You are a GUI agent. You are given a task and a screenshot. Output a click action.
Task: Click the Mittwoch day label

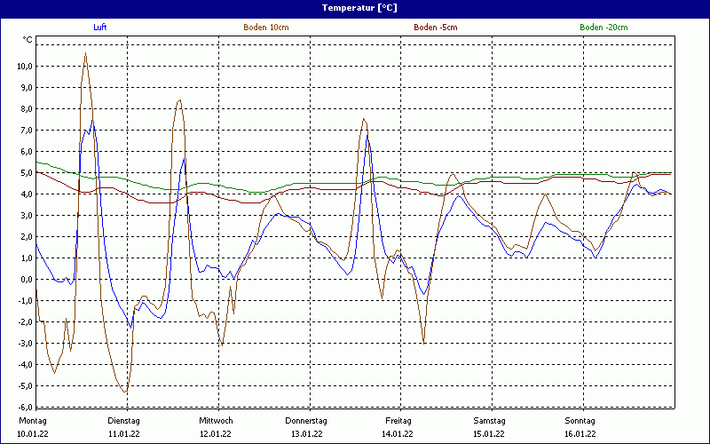click(216, 420)
